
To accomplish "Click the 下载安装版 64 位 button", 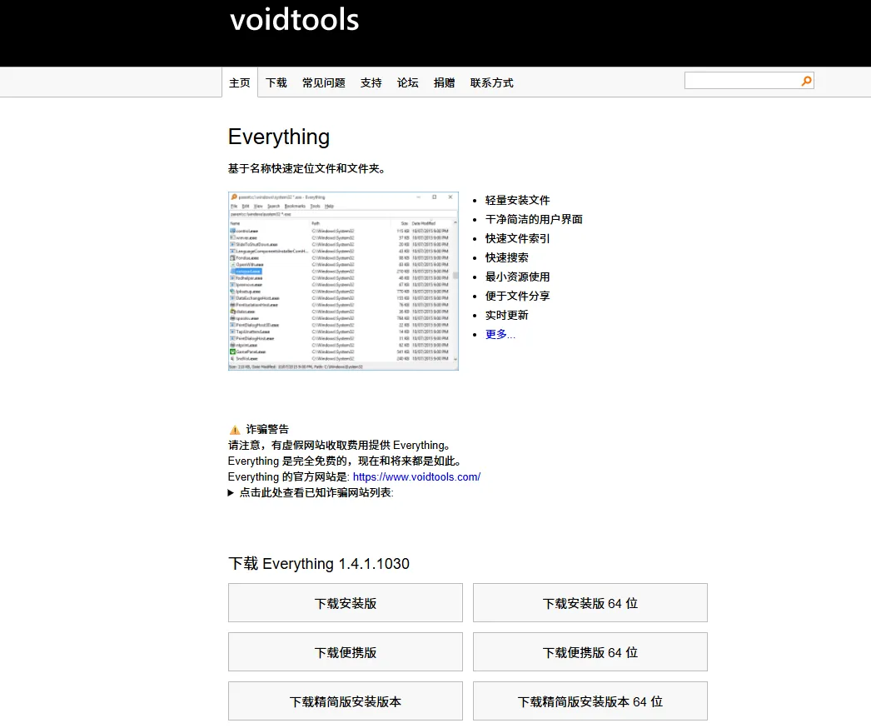I will (590, 603).
